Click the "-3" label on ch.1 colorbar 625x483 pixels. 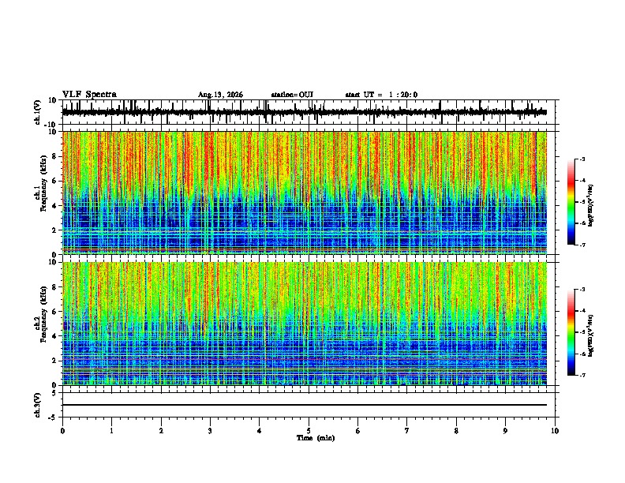click(582, 159)
